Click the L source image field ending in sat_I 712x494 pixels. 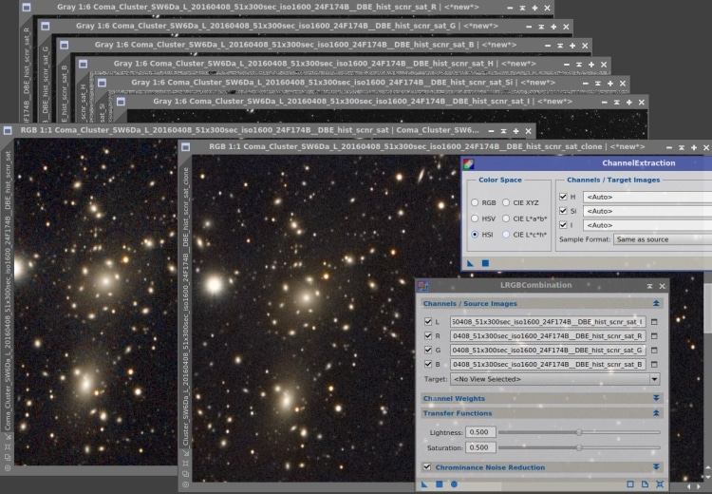pos(548,322)
